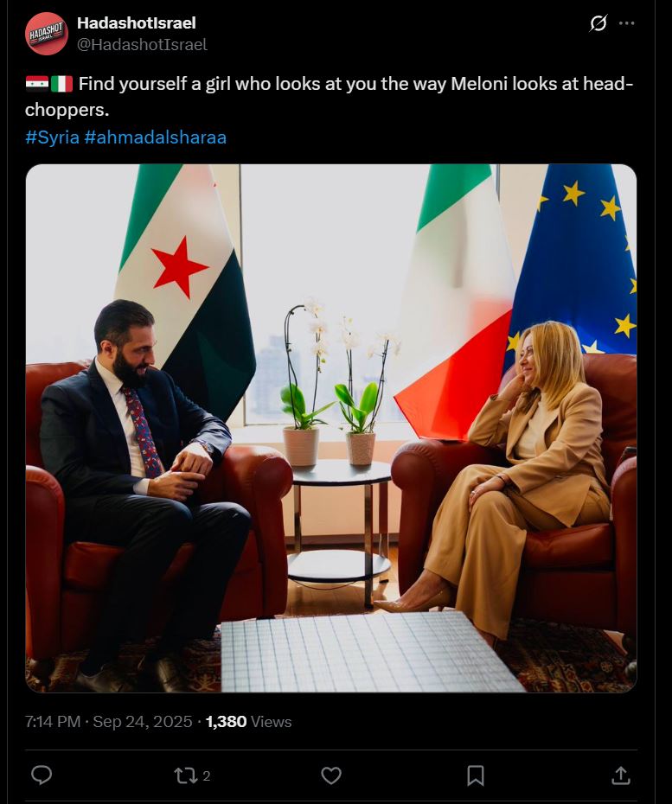The width and height of the screenshot is (672, 804).
Task: Click the Grok slashed-circle icon
Action: (x=598, y=23)
